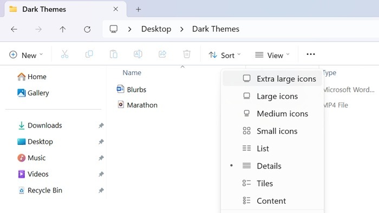
Task: Go forward with the right arrow
Action: coord(38,29)
